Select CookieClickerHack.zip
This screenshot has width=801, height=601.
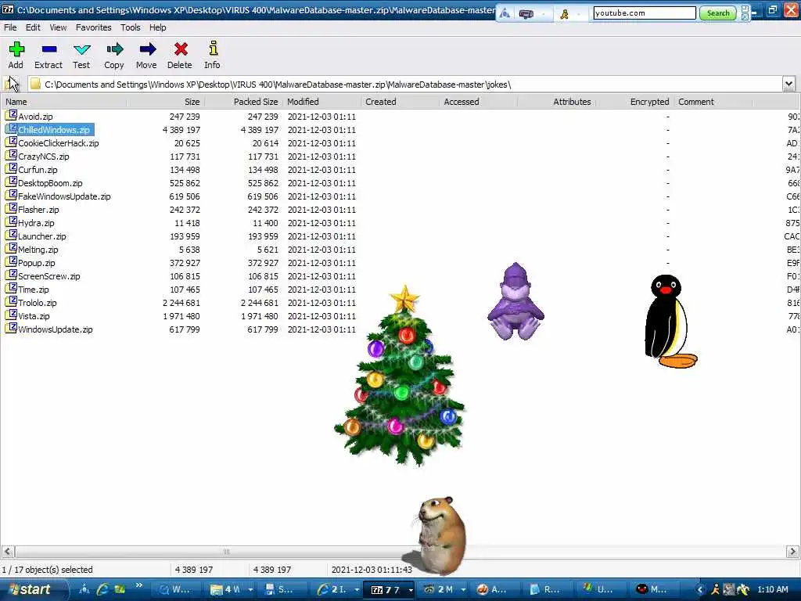click(x=58, y=143)
